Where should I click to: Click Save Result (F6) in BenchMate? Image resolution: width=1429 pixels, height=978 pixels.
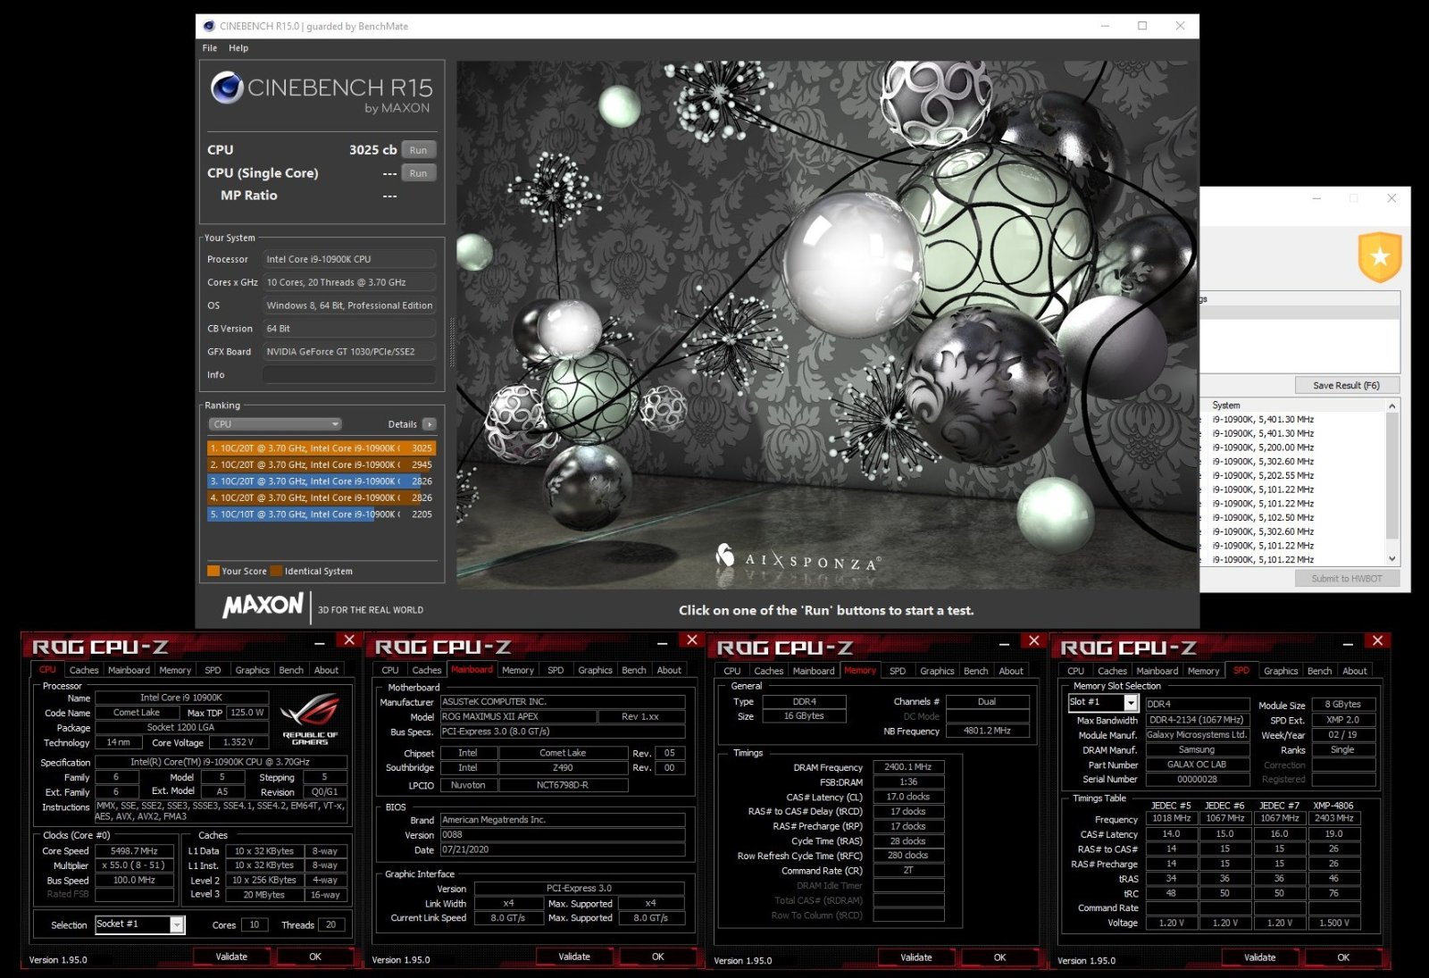1346,385
